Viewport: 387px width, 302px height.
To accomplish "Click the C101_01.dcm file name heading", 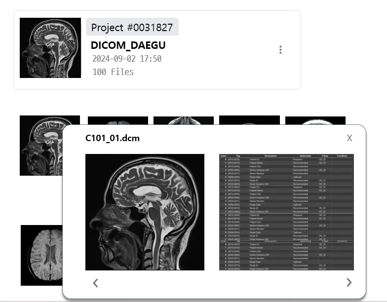I will tap(113, 138).
